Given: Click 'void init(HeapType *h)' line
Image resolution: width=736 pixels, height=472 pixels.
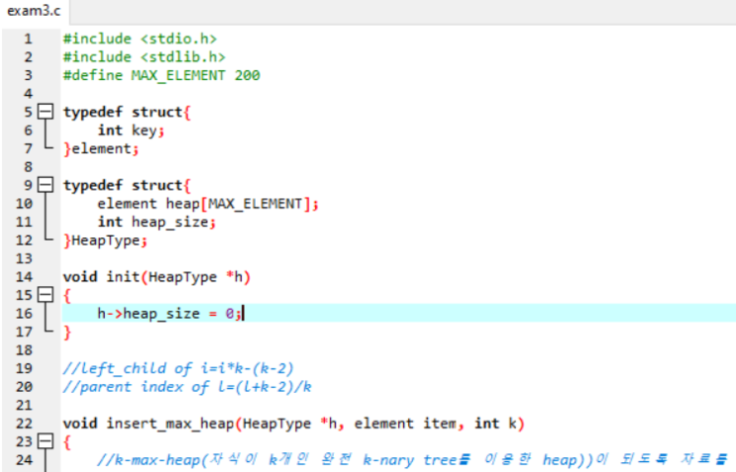Looking at the screenshot, I should [x=157, y=276].
